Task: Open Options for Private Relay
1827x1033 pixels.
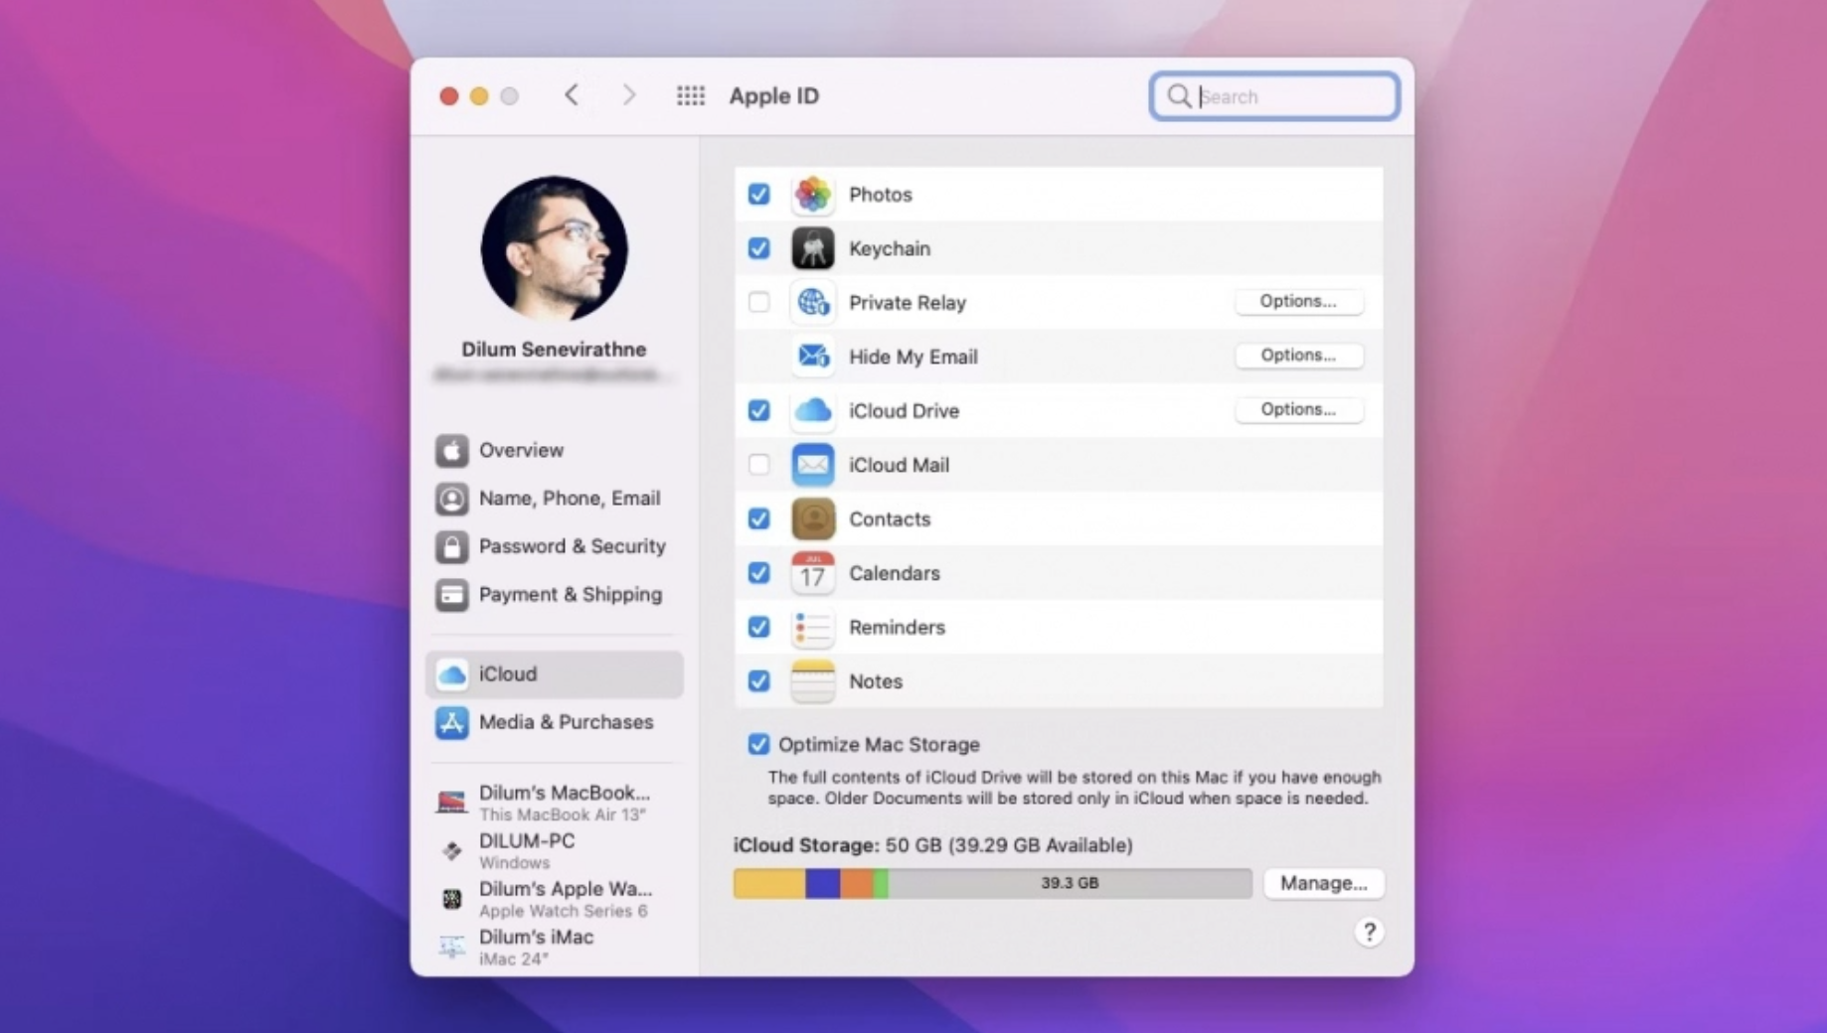Action: tap(1298, 301)
